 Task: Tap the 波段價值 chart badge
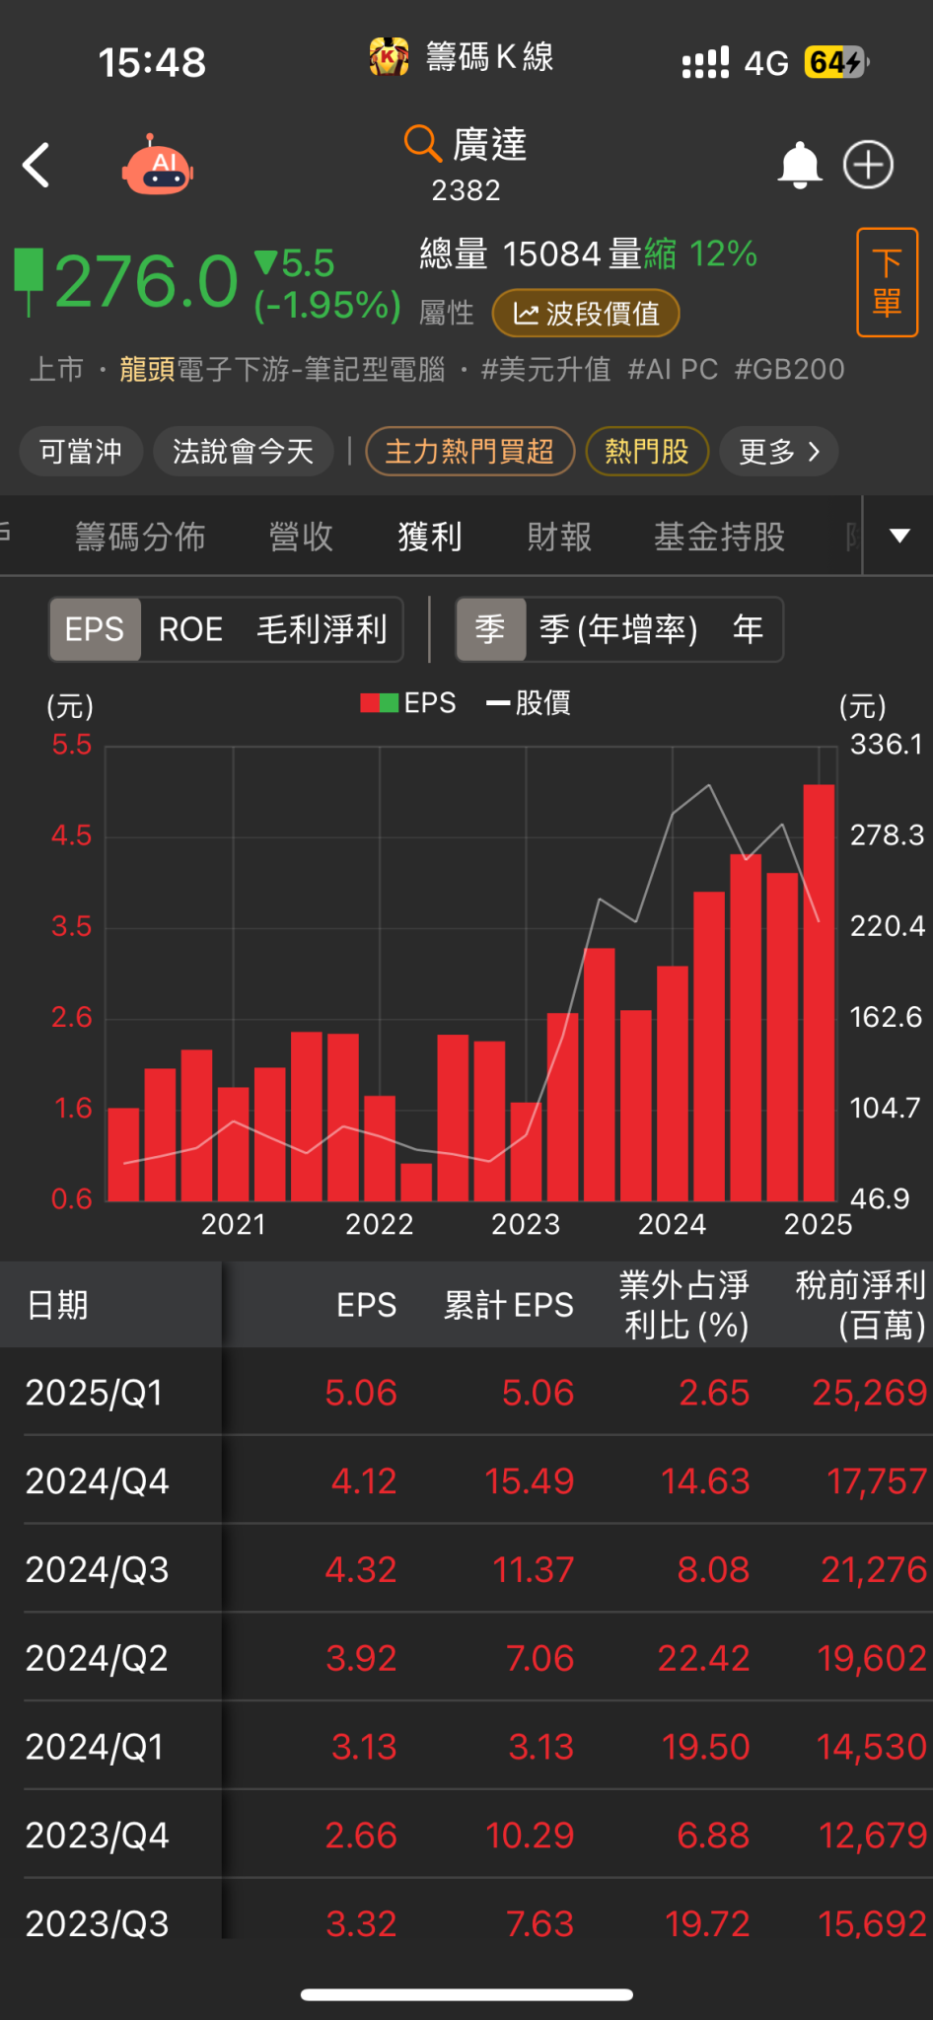[586, 314]
